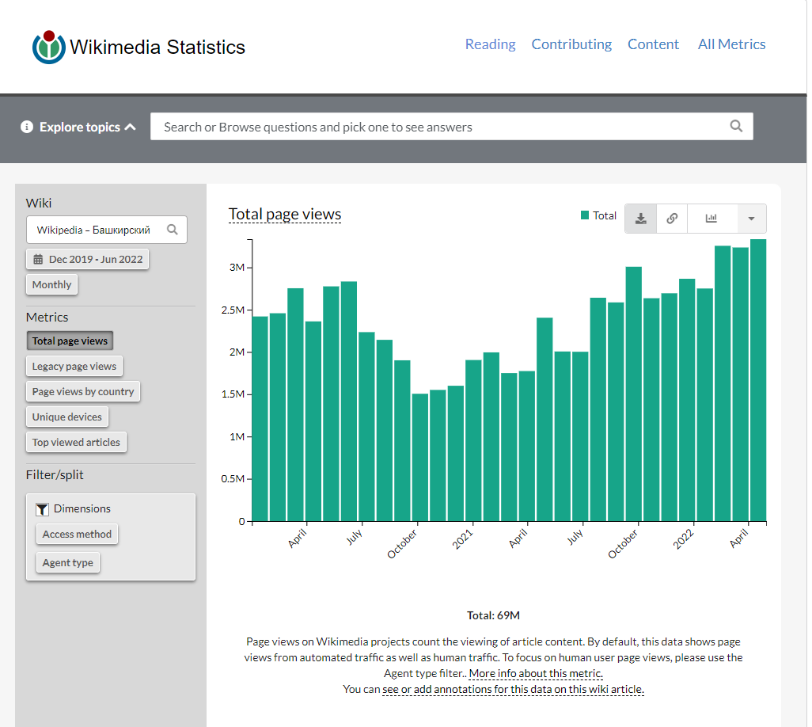Split the data by Access method
812x727 pixels.
pyautogui.click(x=77, y=535)
